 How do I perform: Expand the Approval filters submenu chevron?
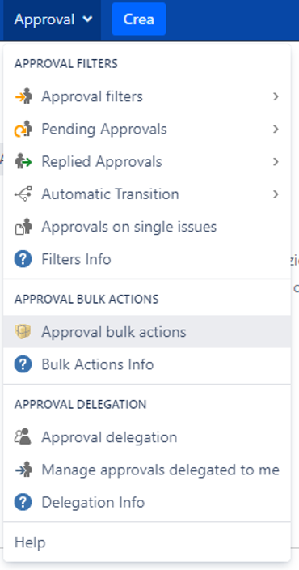tap(276, 96)
